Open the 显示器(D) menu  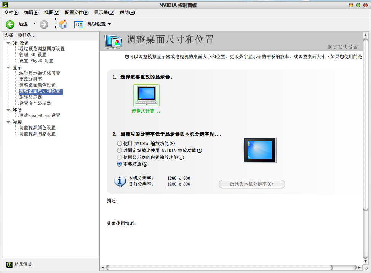(104, 13)
